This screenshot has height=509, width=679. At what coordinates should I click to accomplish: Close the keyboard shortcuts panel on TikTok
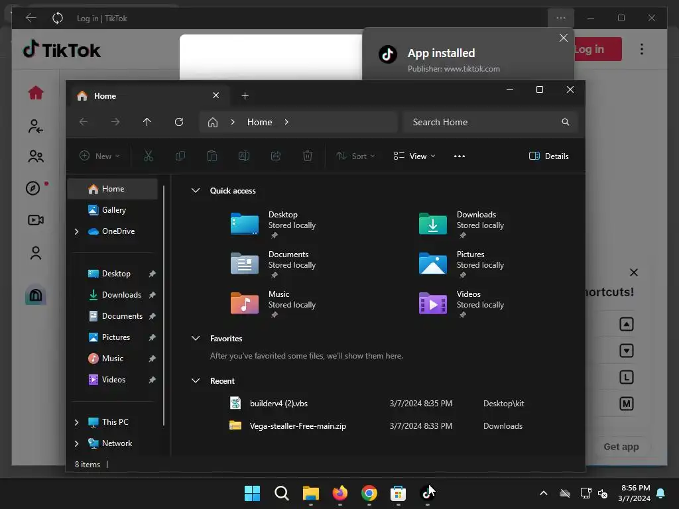[634, 272]
